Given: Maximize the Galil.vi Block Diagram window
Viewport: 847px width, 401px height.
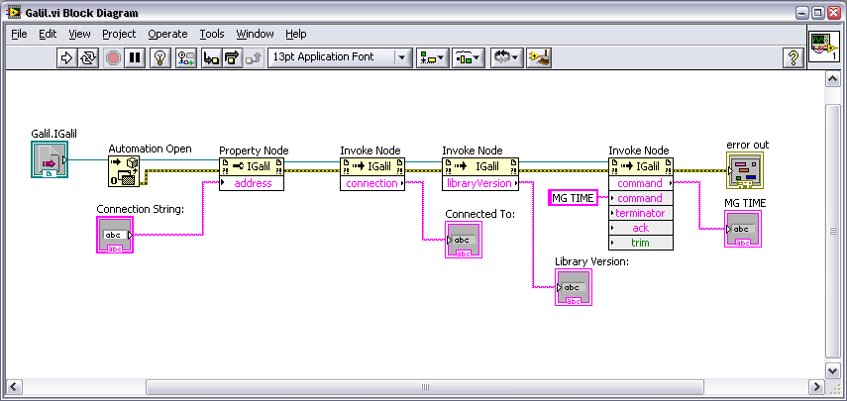Looking at the screenshot, I should pos(818,13).
